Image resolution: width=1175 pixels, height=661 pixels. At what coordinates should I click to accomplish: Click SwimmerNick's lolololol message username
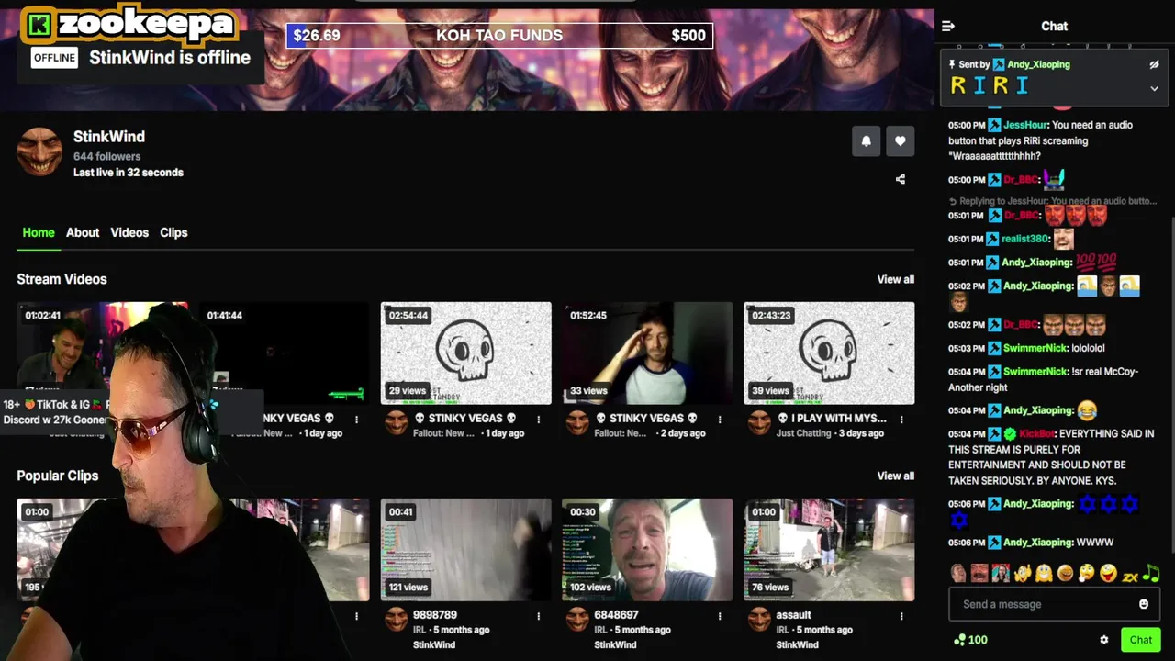(x=1035, y=348)
